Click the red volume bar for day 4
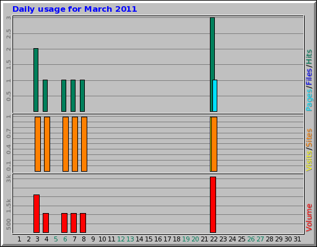 pyautogui.click(x=46, y=223)
